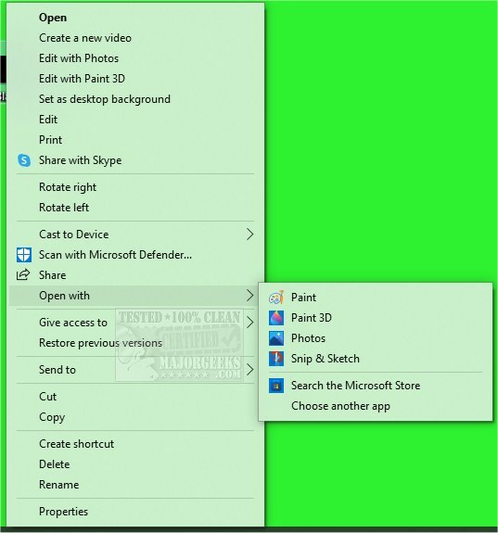Click the Open with submenu chevron
498x533 pixels.
click(x=250, y=296)
